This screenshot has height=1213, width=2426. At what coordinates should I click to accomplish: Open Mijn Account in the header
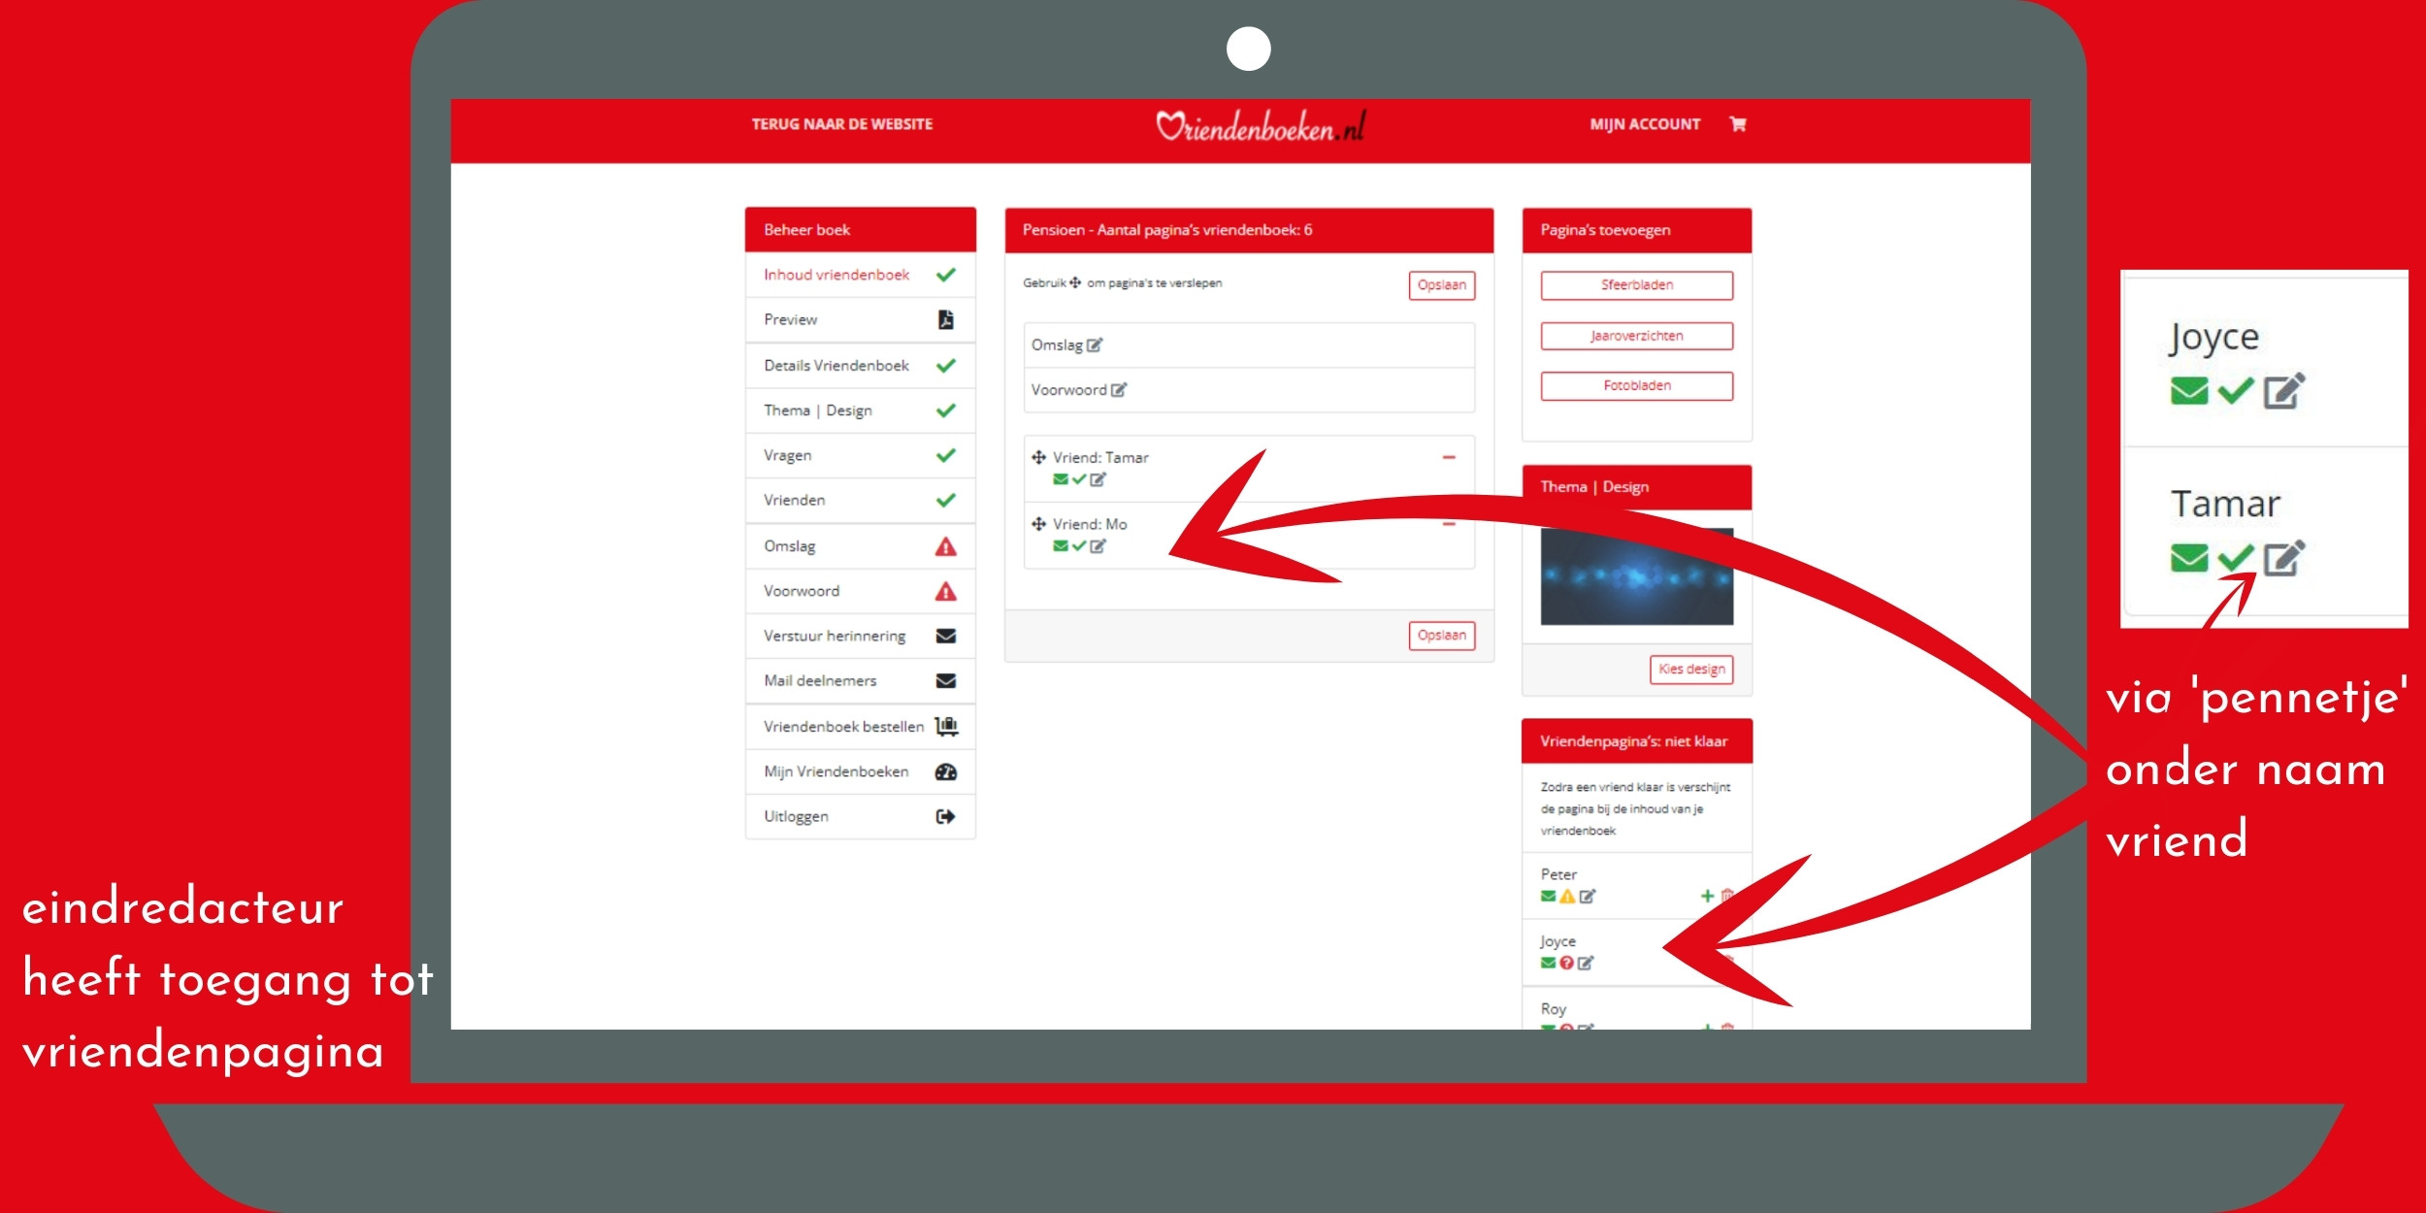(1645, 124)
